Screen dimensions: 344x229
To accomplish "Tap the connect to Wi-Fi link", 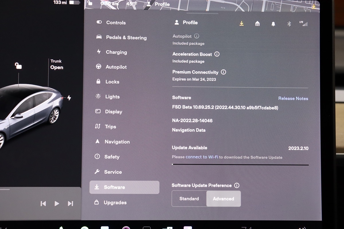I will pyautogui.click(x=202, y=157).
